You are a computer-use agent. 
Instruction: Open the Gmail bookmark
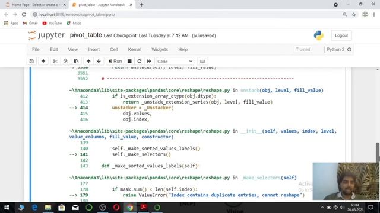(30, 23)
